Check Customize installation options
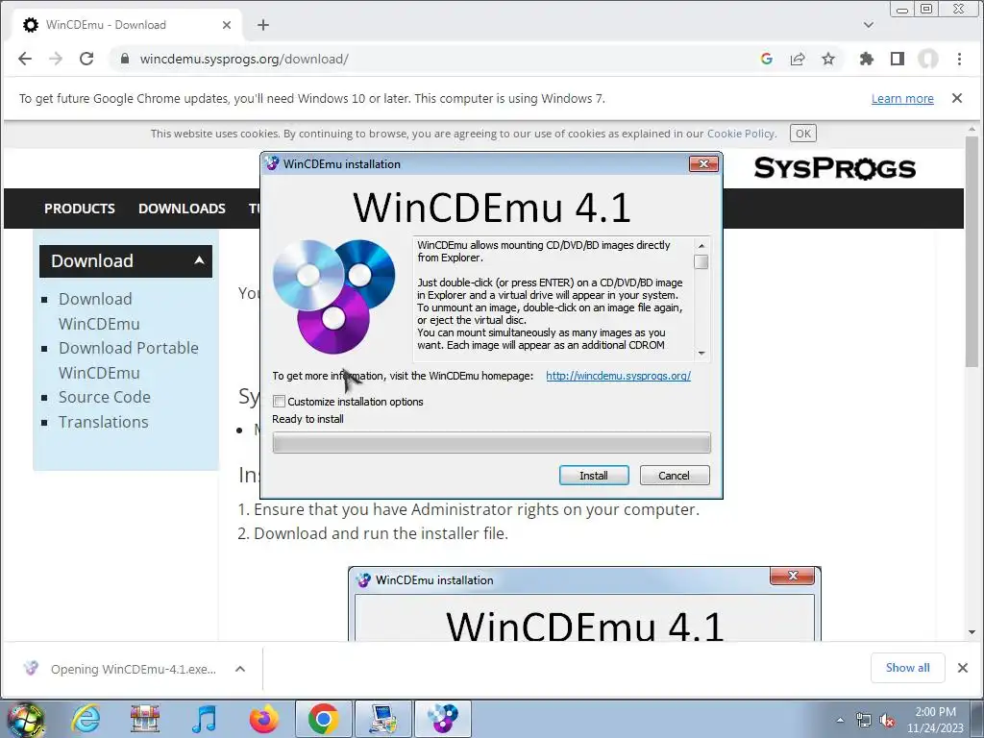The width and height of the screenshot is (984, 738). (280, 402)
